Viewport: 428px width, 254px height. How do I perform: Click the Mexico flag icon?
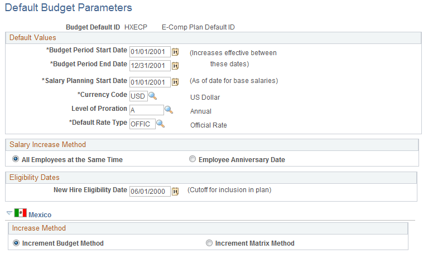[x=21, y=213]
